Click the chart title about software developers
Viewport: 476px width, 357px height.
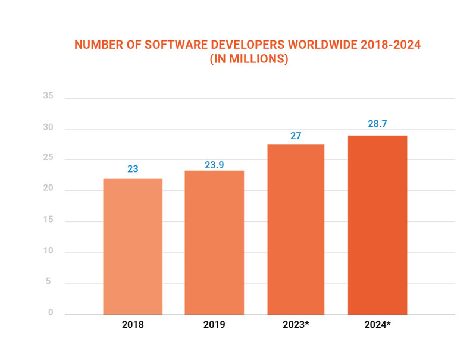(x=238, y=45)
